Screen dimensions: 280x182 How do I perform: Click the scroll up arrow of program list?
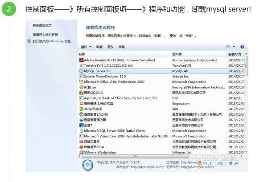[x=247, y=54]
